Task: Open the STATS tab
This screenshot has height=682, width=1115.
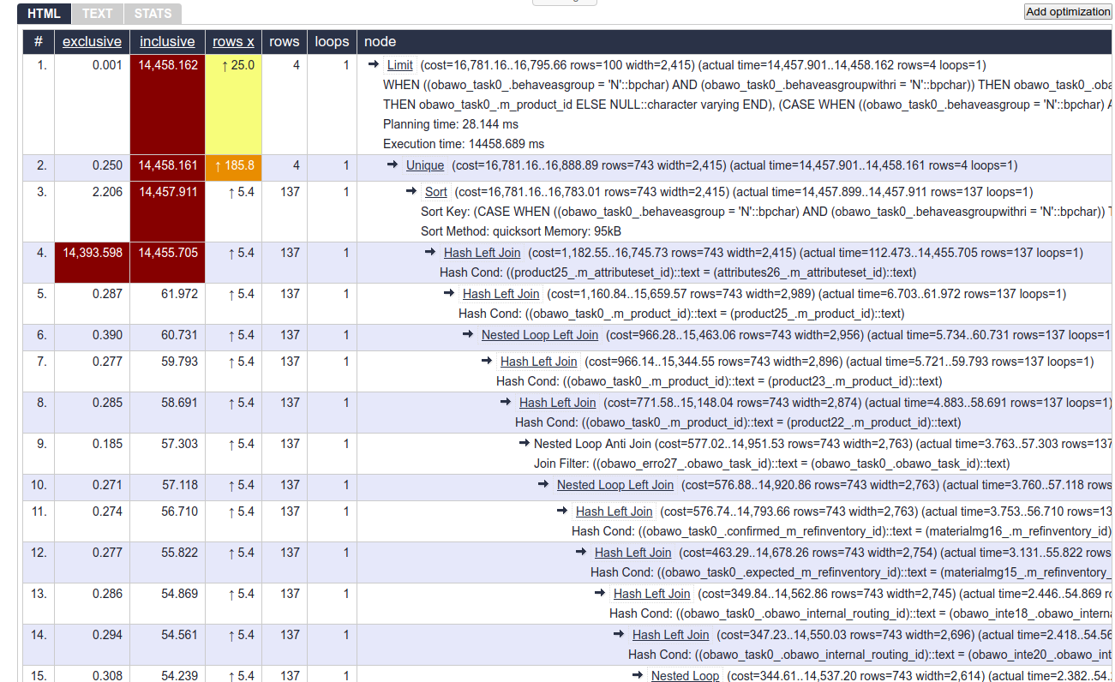Action: point(153,14)
